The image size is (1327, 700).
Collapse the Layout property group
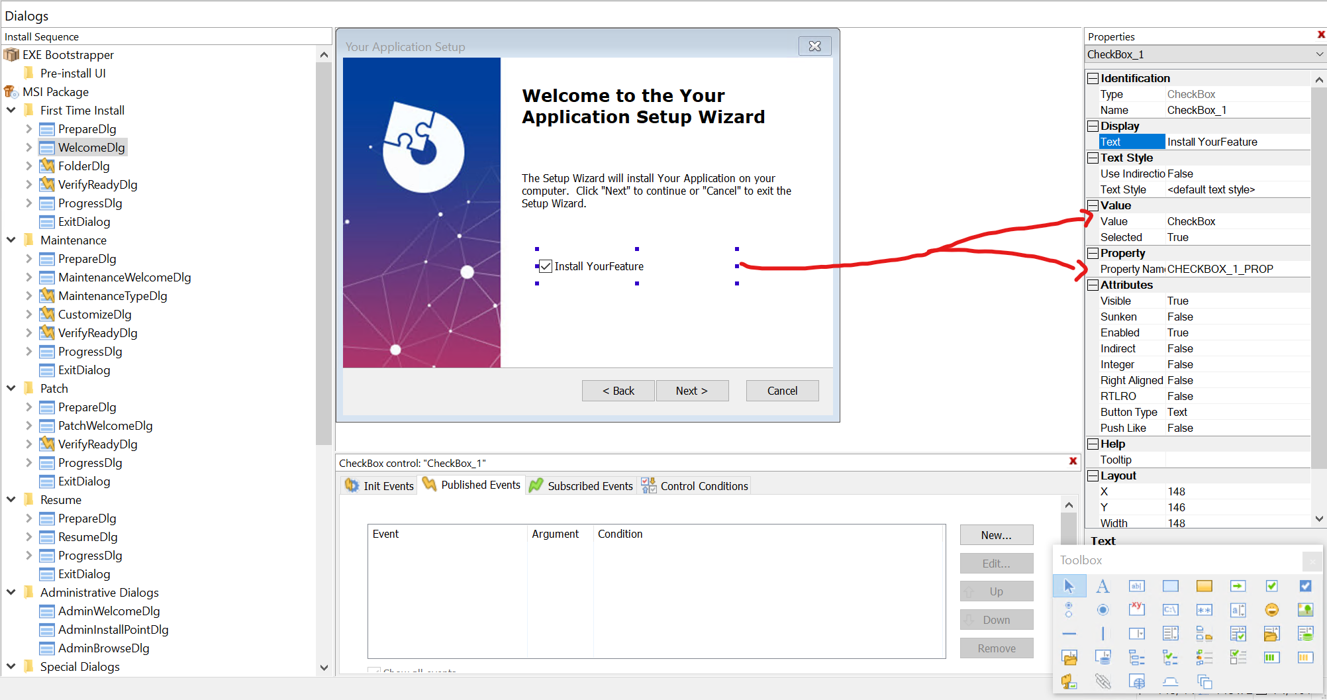(1093, 475)
